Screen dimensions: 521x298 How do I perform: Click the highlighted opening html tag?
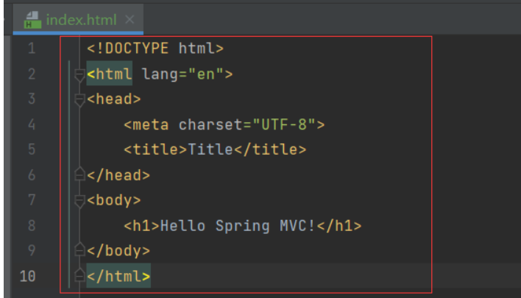tap(110, 74)
